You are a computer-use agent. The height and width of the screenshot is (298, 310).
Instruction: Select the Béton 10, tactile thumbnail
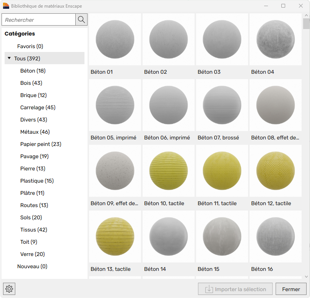(169, 171)
